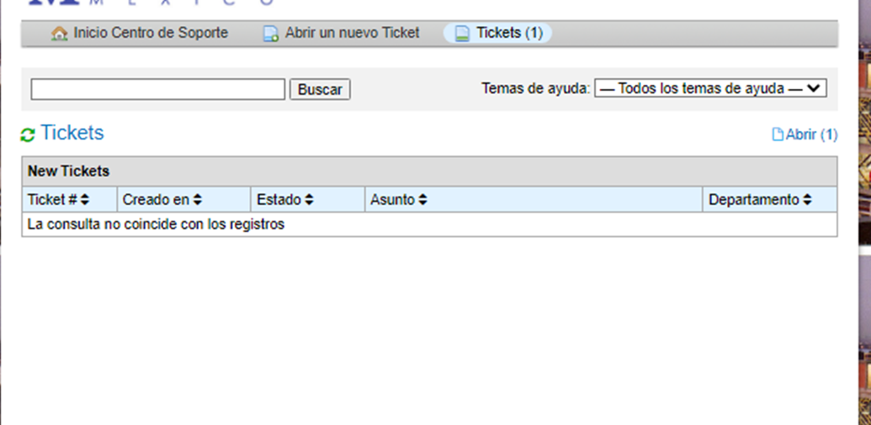This screenshot has height=425, width=871.
Task: Sort the table by the Asunto column header
Action: click(x=393, y=200)
